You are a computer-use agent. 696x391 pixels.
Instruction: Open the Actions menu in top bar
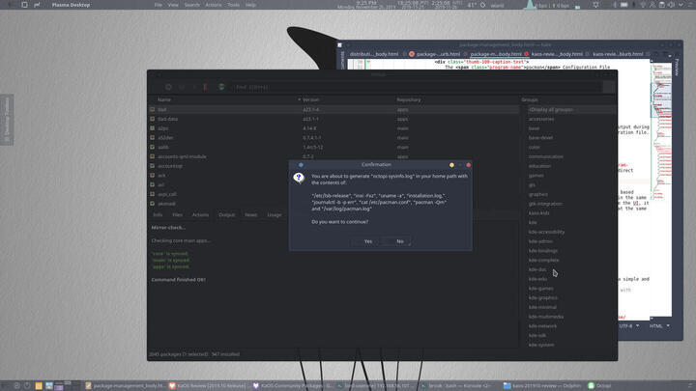[213, 5]
